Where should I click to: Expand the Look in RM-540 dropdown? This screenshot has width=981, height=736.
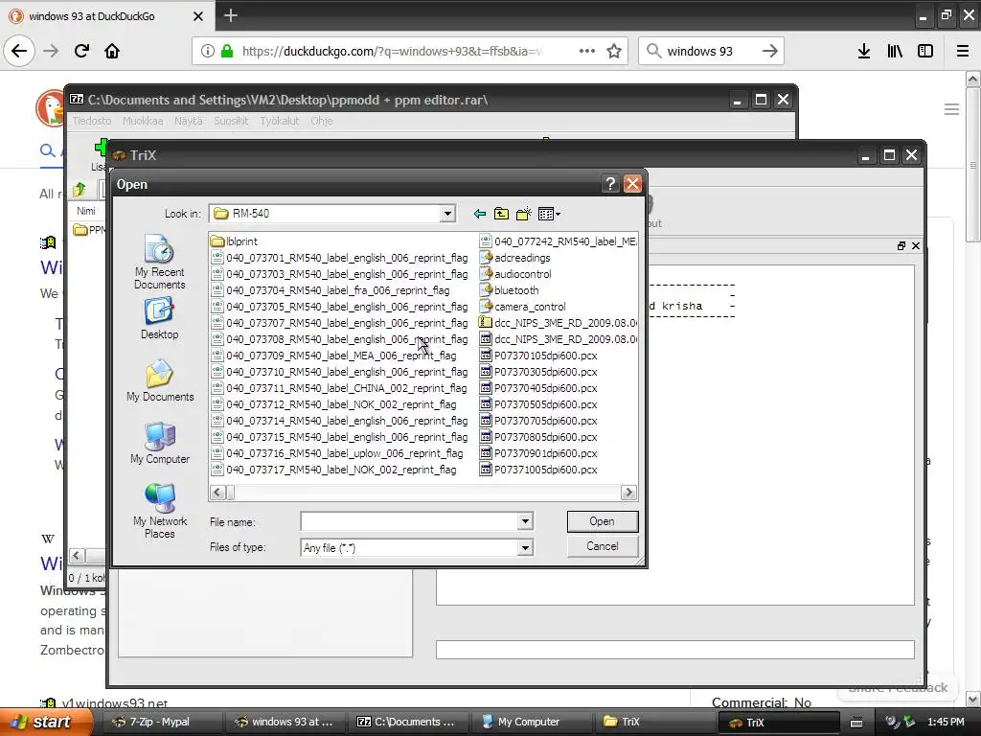447,214
